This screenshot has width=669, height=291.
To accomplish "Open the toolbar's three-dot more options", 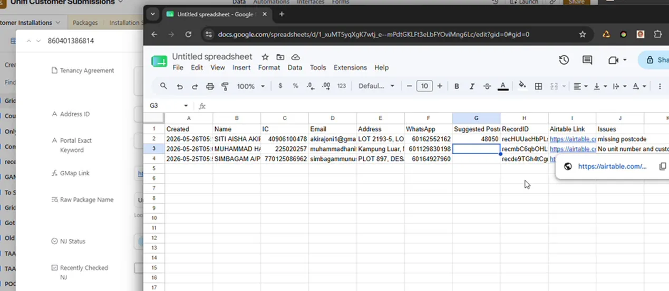I will pyautogui.click(x=659, y=86).
